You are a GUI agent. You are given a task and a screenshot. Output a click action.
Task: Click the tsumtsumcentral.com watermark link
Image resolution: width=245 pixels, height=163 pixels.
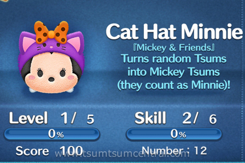click(122, 154)
